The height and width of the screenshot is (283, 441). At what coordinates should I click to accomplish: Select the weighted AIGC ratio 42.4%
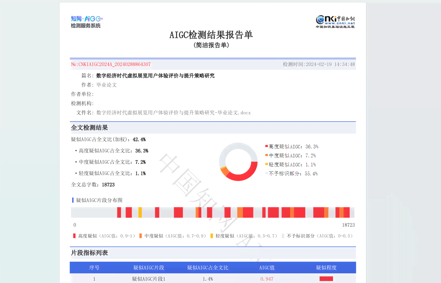coord(139,139)
